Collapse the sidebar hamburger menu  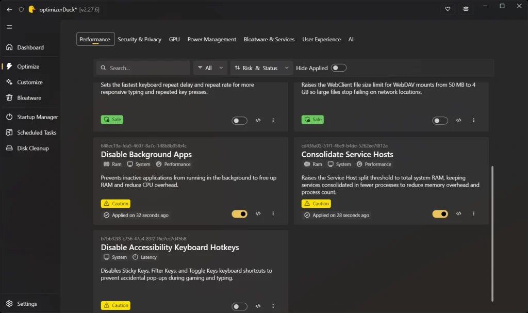point(9,27)
